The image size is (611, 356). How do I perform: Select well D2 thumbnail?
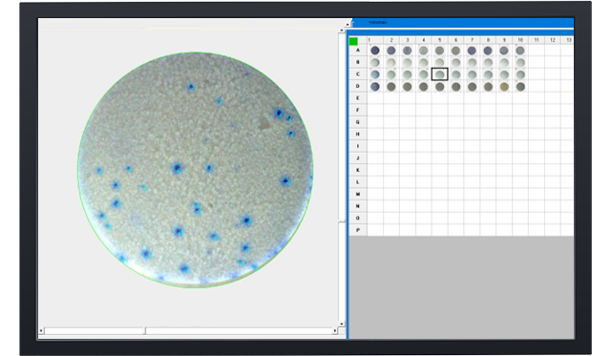pyautogui.click(x=391, y=87)
